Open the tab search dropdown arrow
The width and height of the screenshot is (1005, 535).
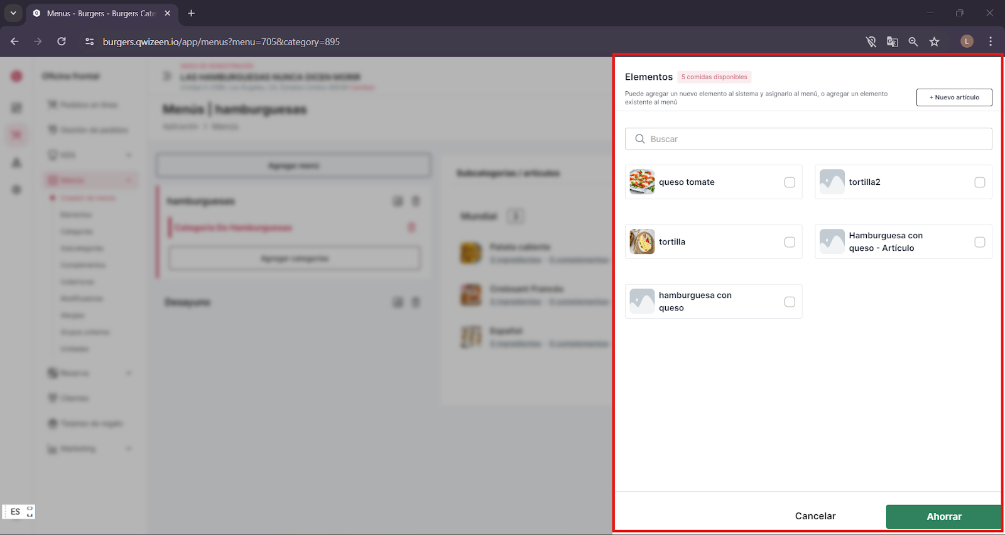(13, 13)
